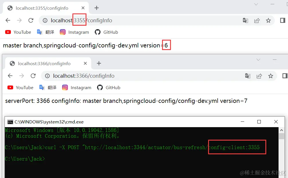Screen dimensions: 288x178
Task: Go back in the localhost:3366 browser window
Action: point(10,76)
